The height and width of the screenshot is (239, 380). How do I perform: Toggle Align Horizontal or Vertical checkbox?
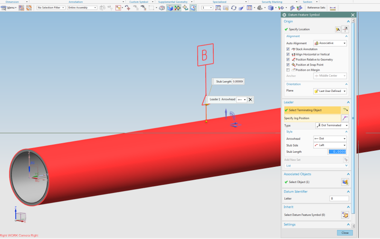pyautogui.click(x=288, y=55)
